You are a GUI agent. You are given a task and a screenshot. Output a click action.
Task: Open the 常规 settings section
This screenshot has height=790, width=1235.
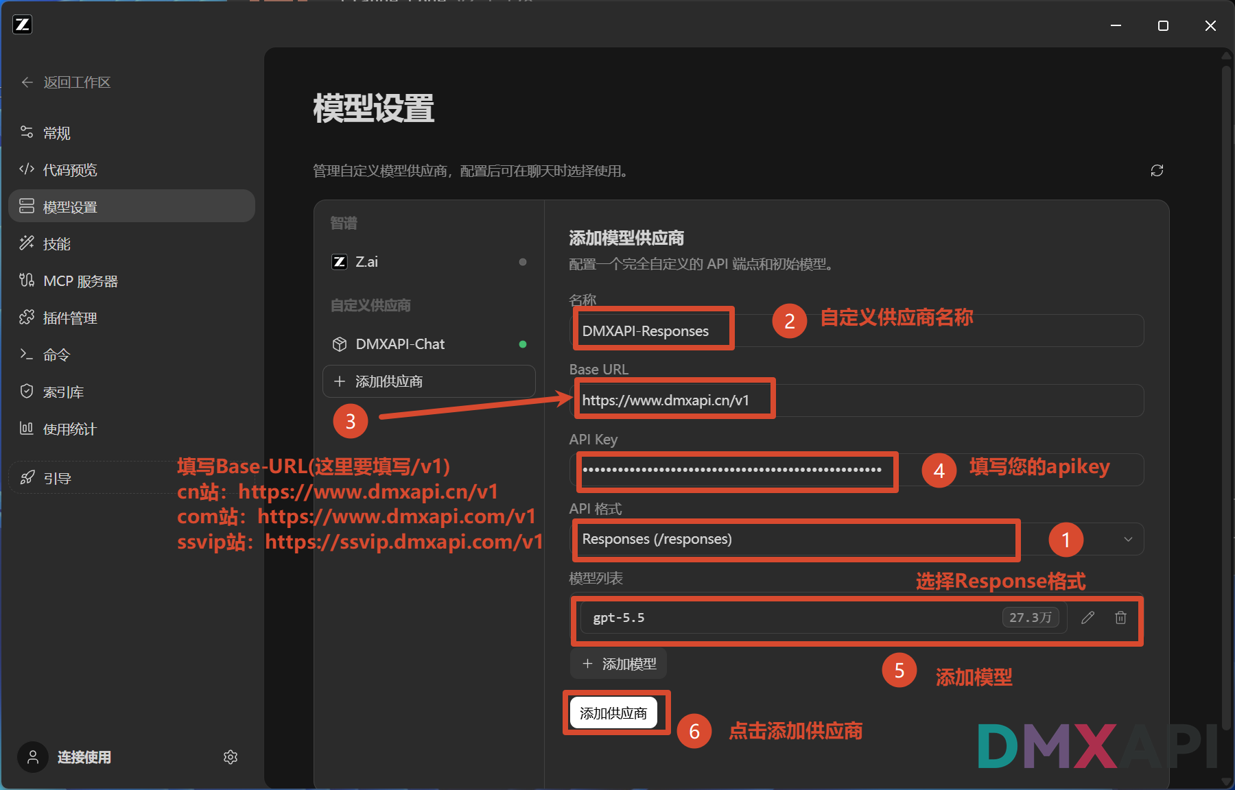[132, 133]
